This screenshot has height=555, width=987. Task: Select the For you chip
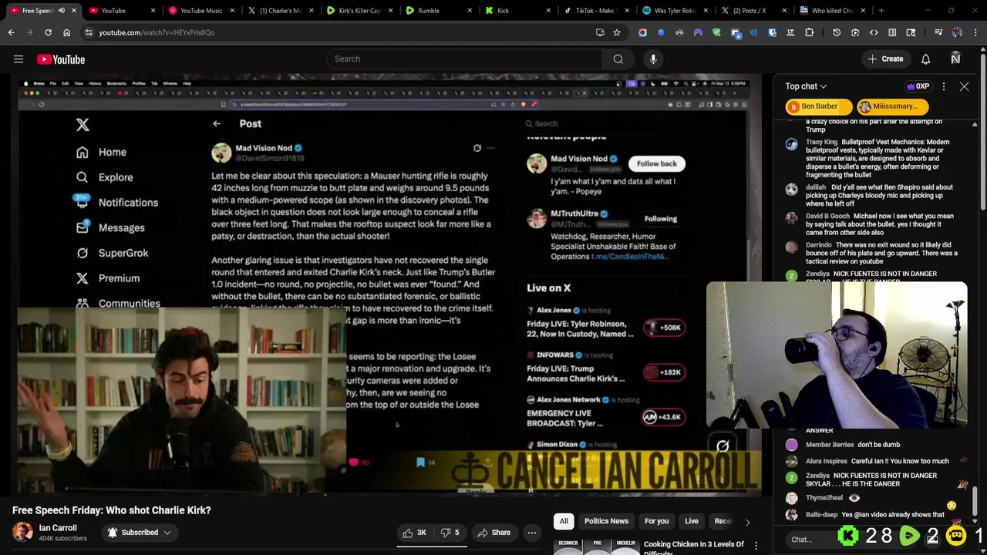pos(656,521)
